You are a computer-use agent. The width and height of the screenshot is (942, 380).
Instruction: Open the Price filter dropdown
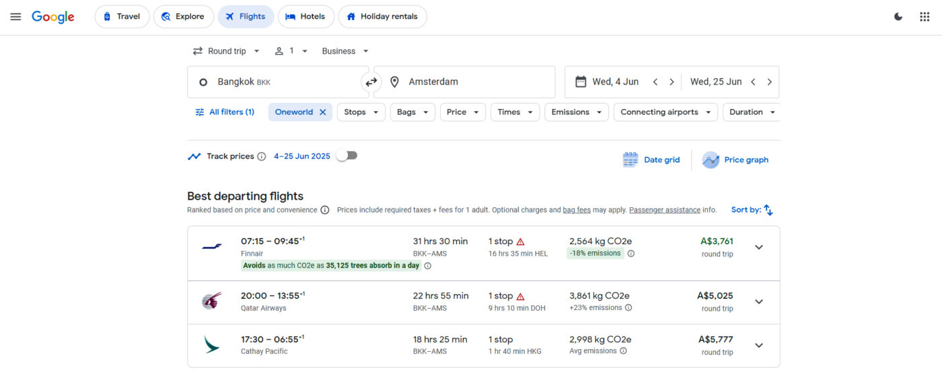point(463,112)
